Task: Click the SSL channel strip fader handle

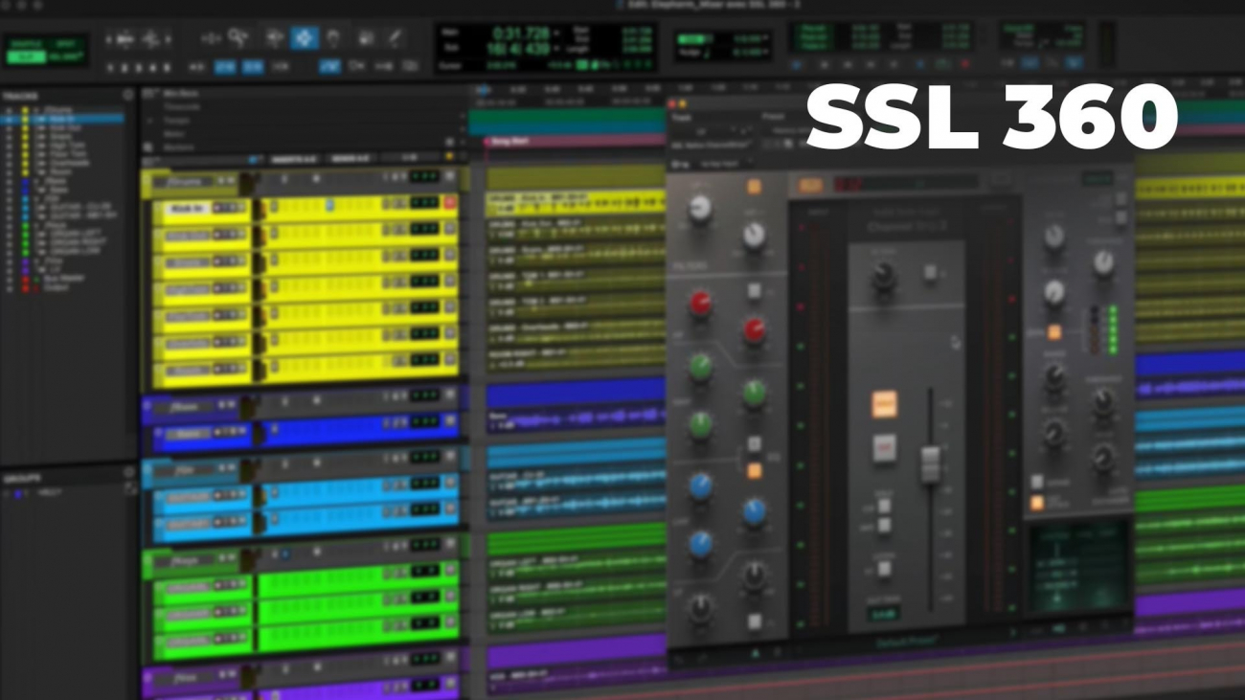Action: [930, 464]
